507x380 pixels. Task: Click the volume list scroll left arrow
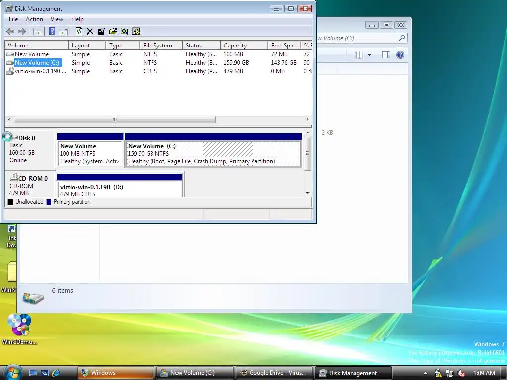coord(9,120)
